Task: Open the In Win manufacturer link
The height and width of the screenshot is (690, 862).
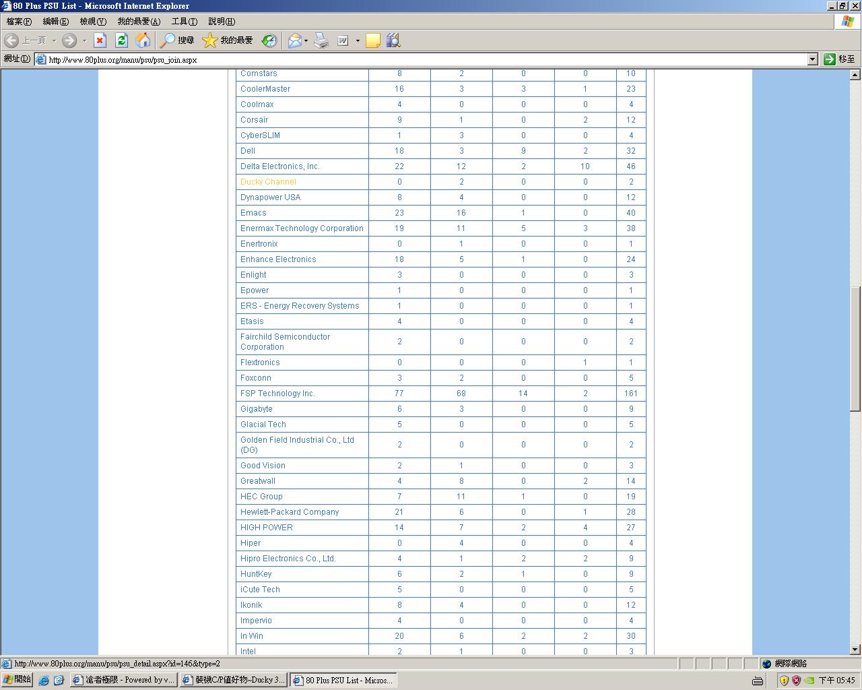Action: (252, 636)
